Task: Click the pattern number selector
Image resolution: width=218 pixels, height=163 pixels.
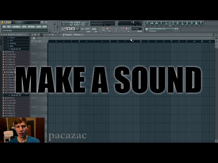Action: click(94, 29)
